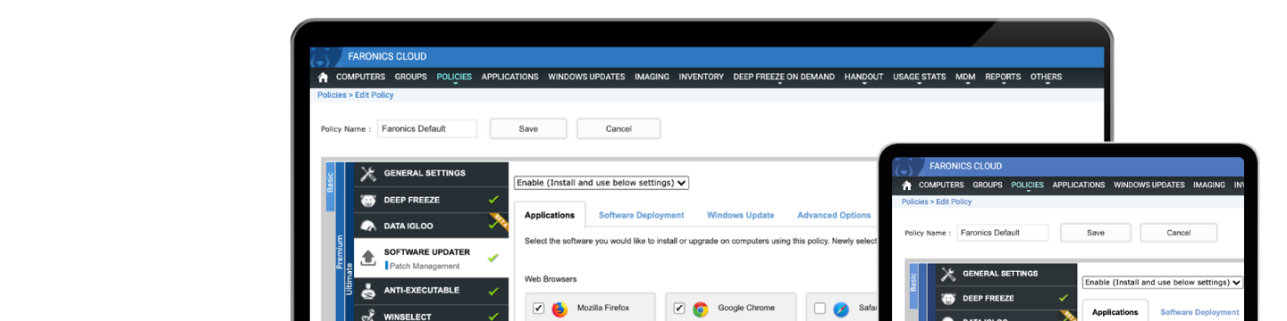
Task: Open the Handout menu on laptop
Action: click(x=863, y=78)
